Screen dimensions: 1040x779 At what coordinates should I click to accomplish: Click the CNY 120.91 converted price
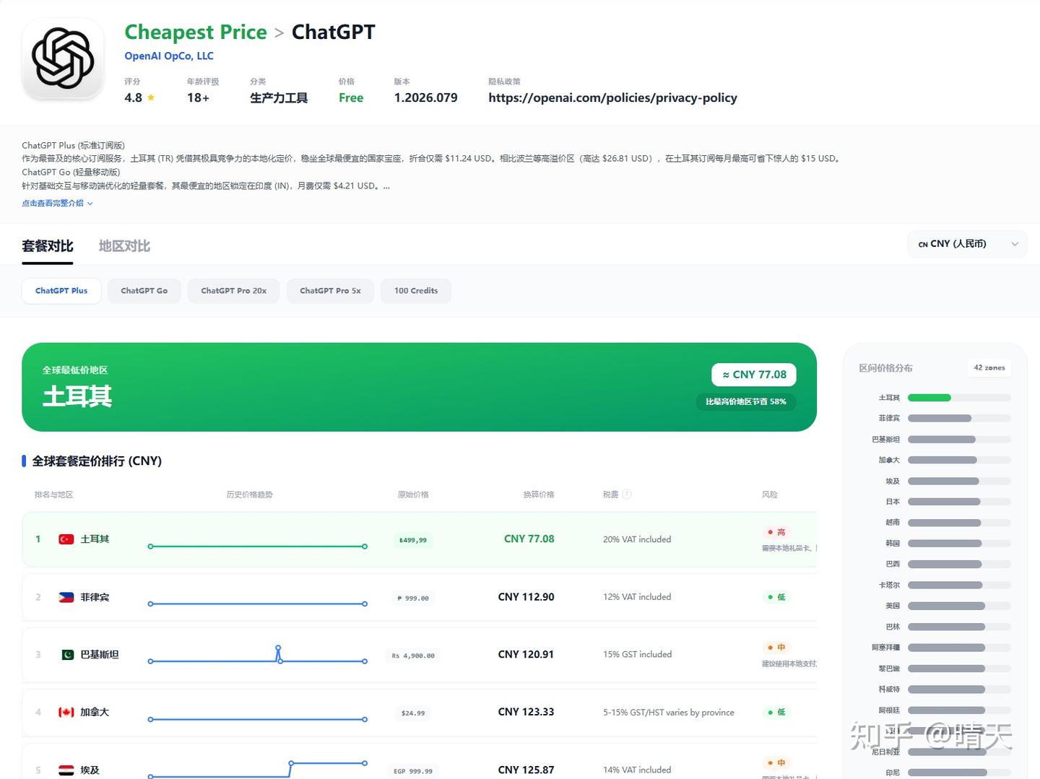tap(526, 655)
